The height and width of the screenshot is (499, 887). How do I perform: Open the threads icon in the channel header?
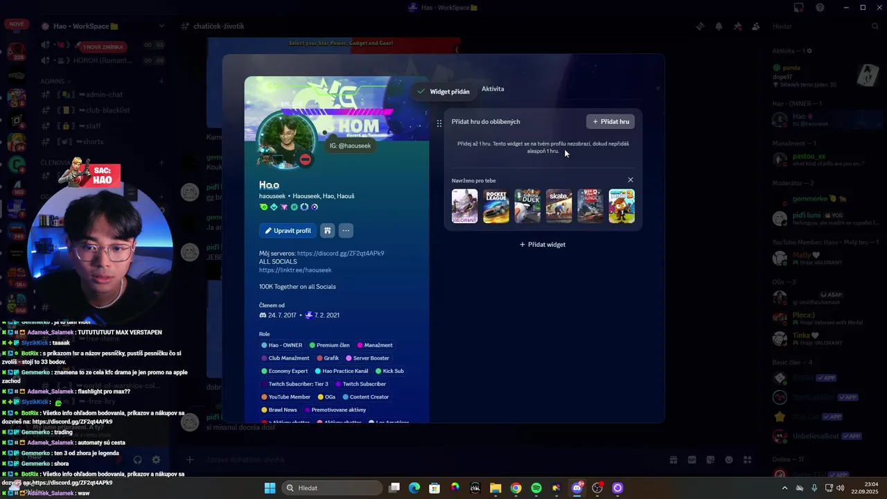point(701,26)
